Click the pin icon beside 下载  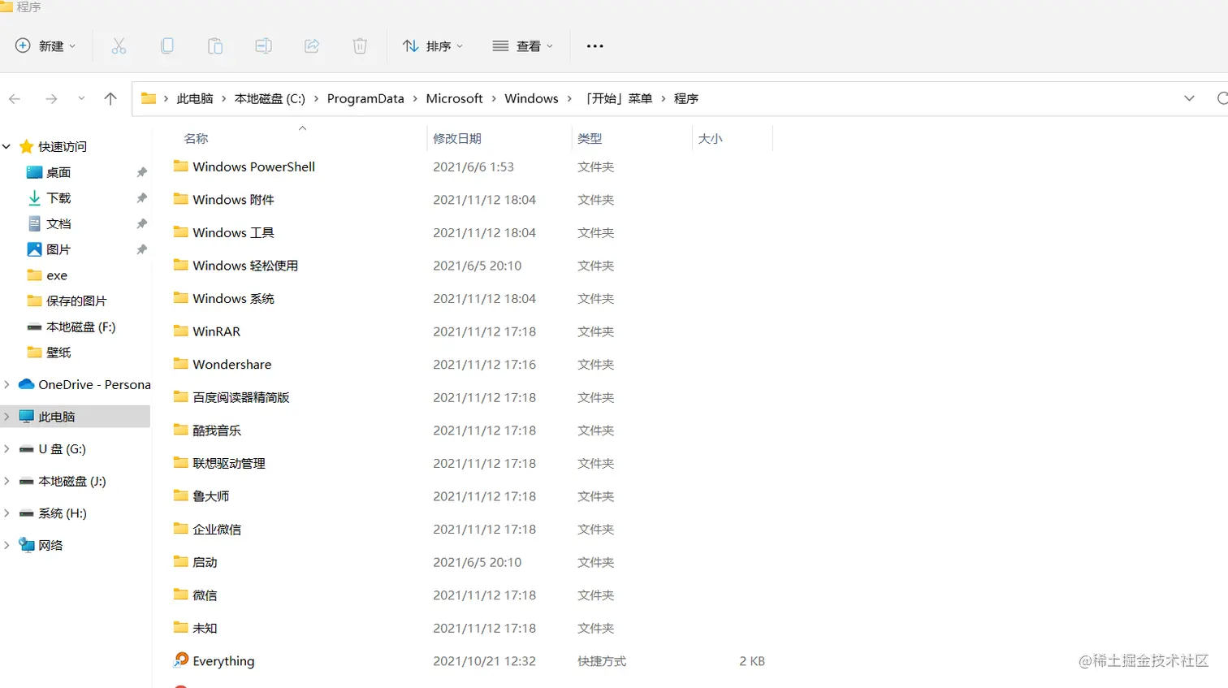pyautogui.click(x=141, y=198)
